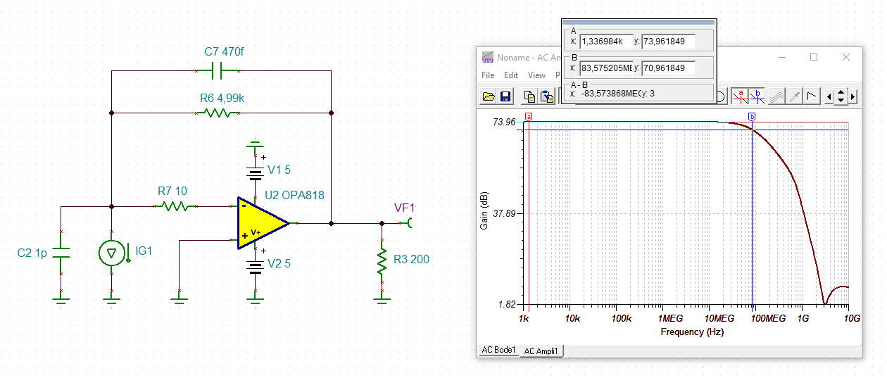Screen dimensions: 887x378
Task: Click the blue cursor b marker on the plot
Action: click(752, 117)
